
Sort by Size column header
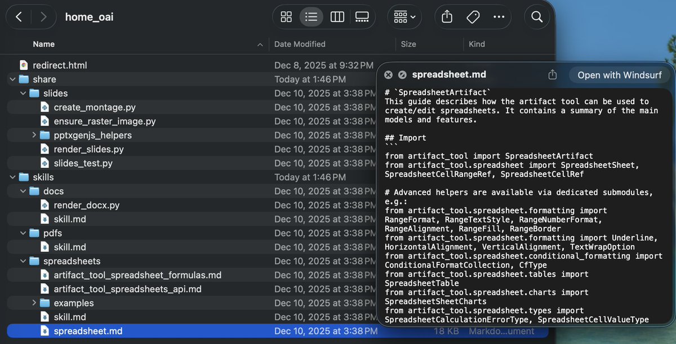tap(408, 44)
